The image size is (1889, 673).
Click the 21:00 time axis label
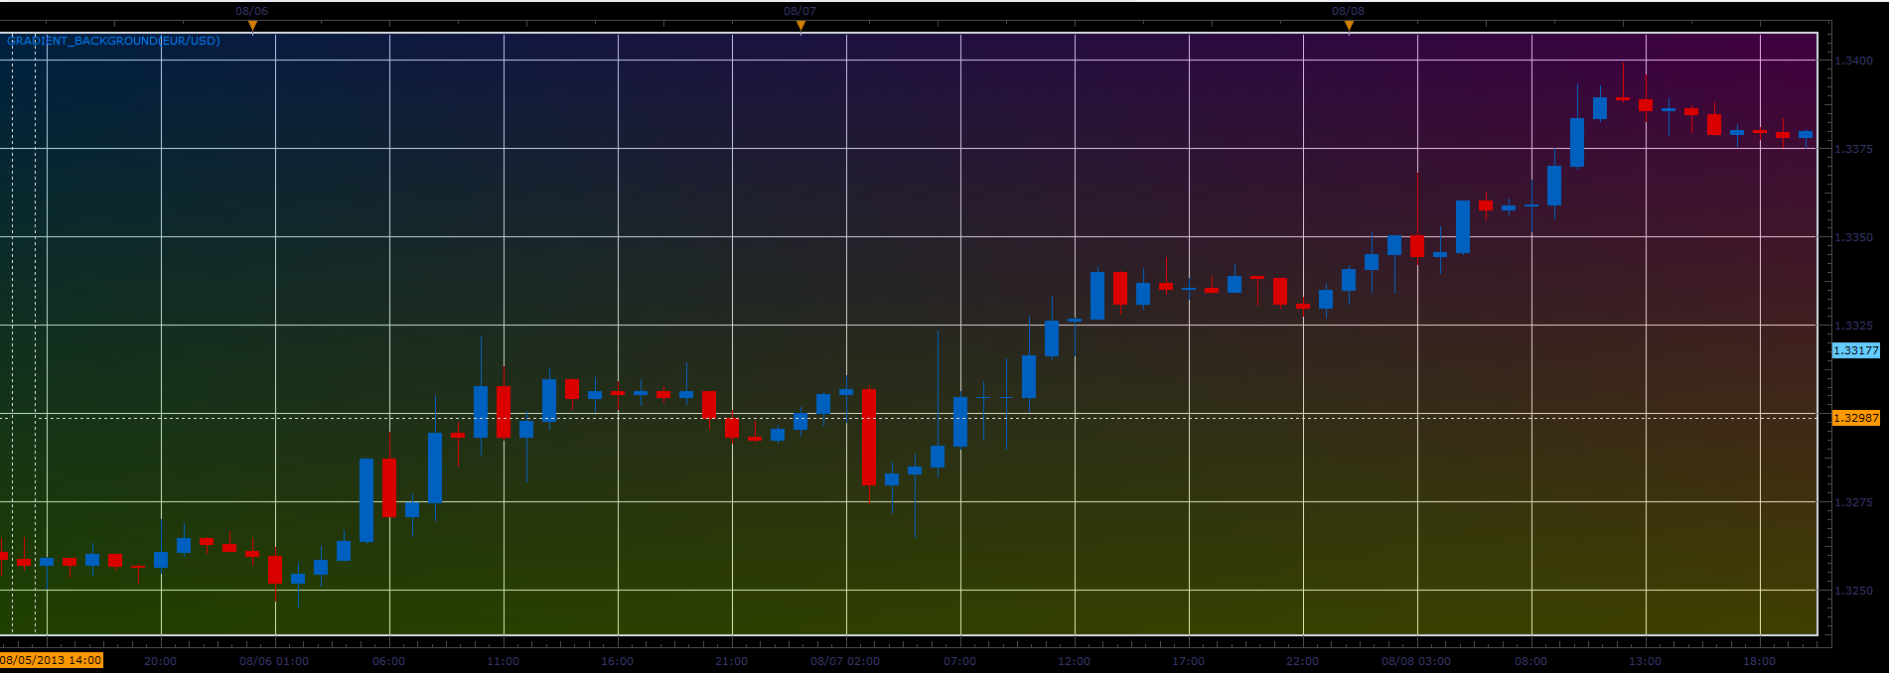coord(732,661)
